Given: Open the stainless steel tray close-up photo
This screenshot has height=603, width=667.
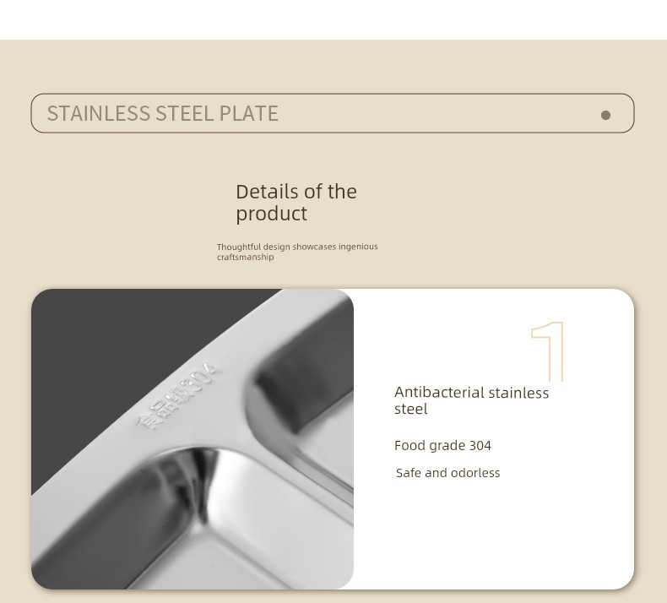Looking at the screenshot, I should pyautogui.click(x=193, y=439).
